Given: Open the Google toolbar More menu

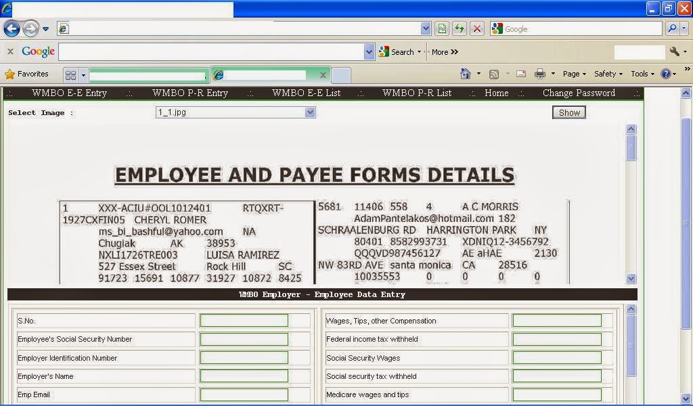Looking at the screenshot, I should (x=445, y=52).
